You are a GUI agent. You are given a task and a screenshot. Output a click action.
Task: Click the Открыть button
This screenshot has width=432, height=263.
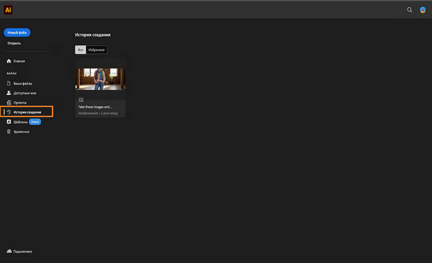coord(14,43)
